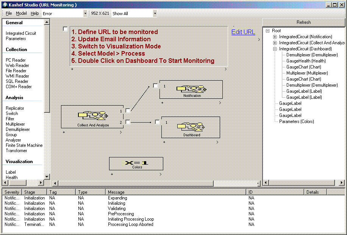The width and height of the screenshot is (347, 235).
Task: Click plus handle under Colors block
Action: click(x=112, y=174)
